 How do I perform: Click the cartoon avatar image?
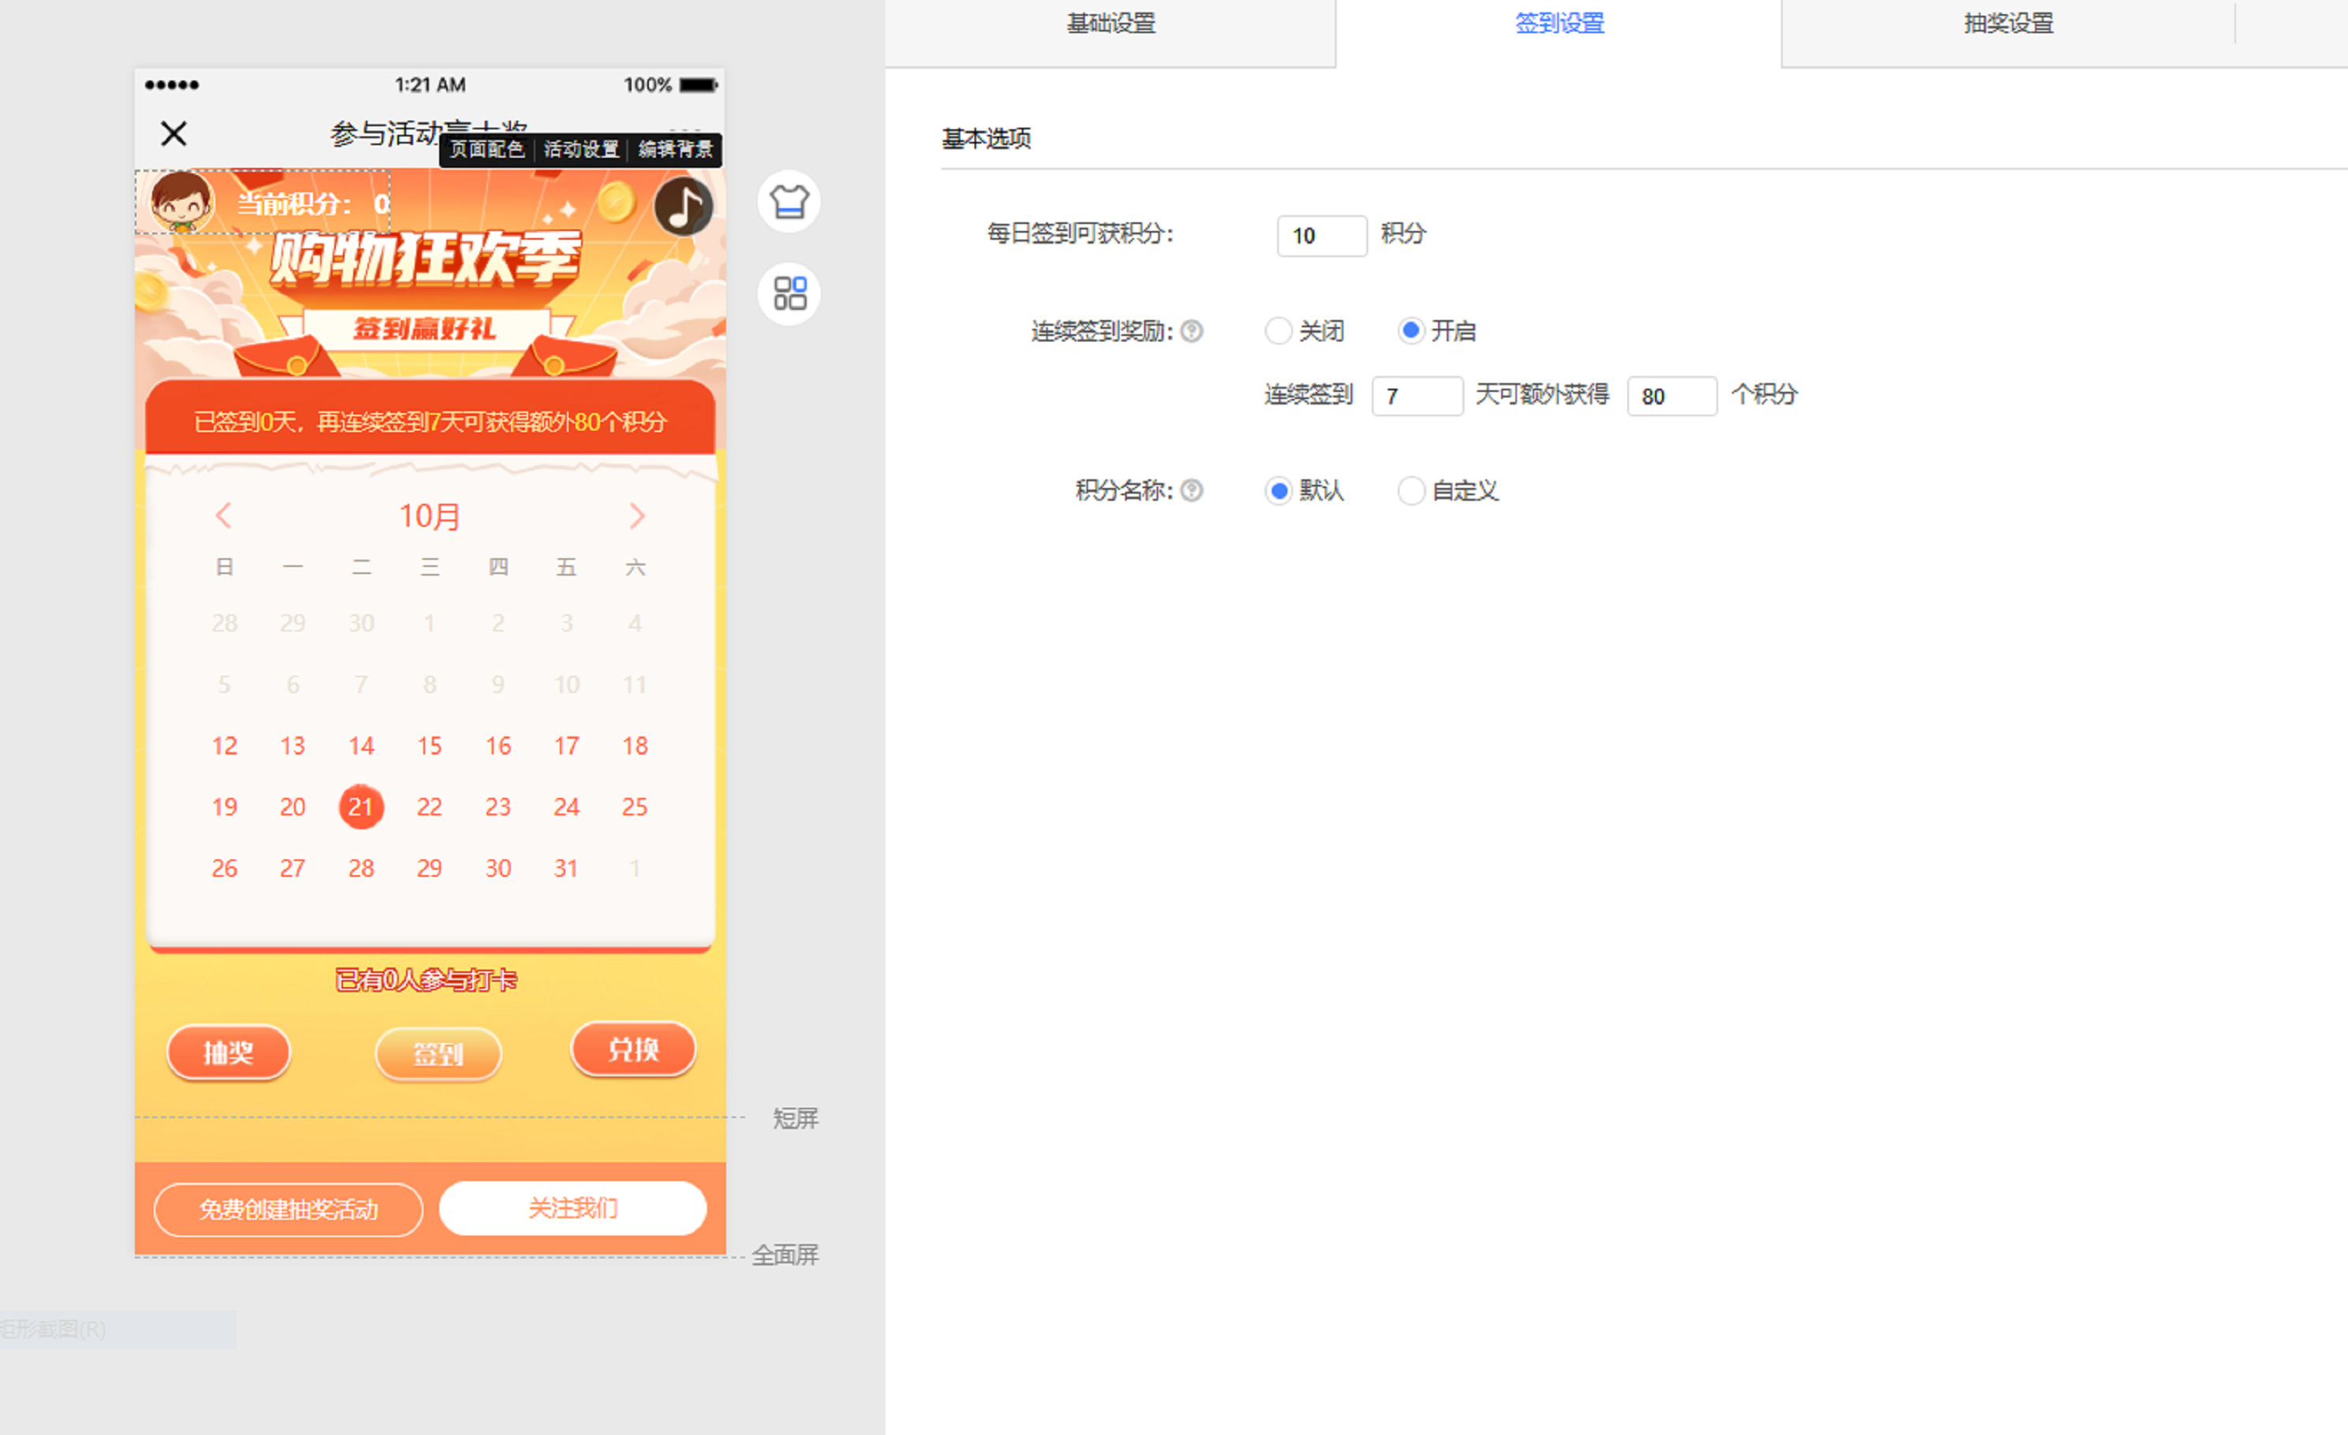tap(181, 202)
